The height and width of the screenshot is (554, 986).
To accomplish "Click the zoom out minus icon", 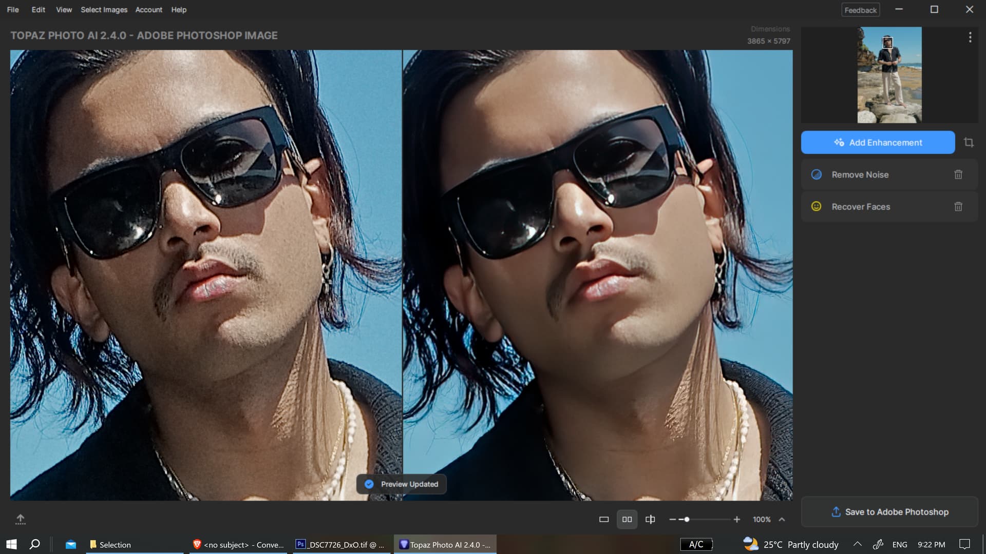I will tap(672, 519).
